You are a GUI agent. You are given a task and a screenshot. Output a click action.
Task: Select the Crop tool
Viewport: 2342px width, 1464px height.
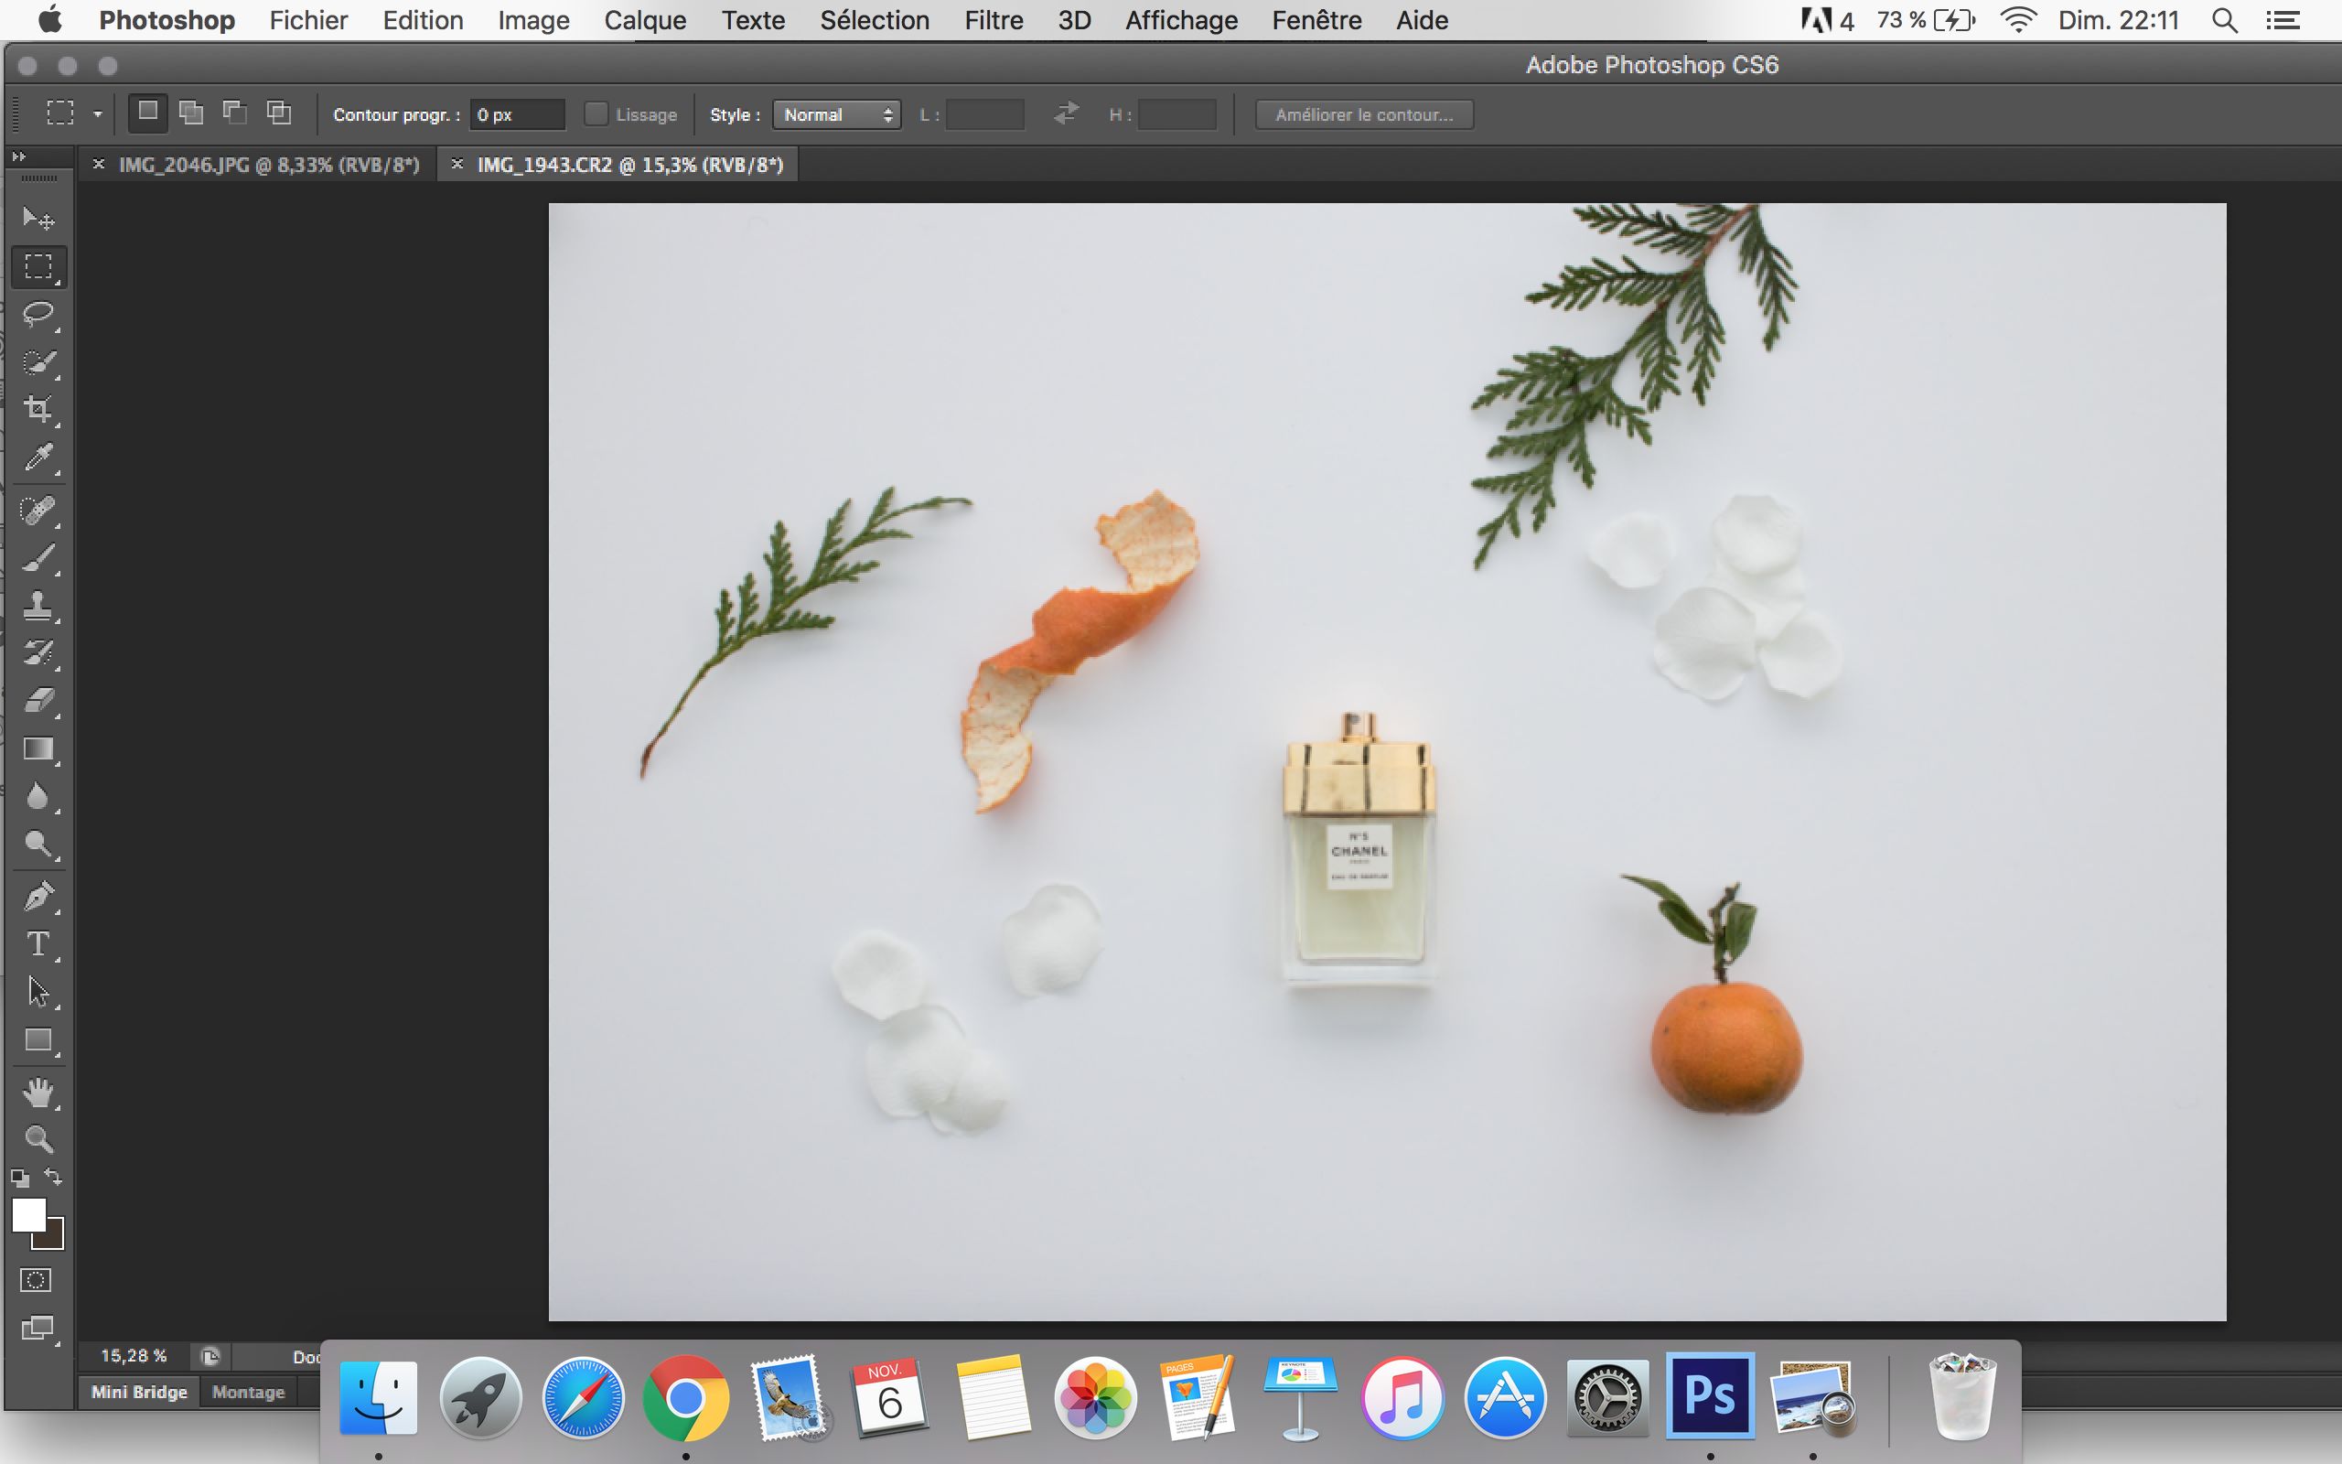coord(38,410)
